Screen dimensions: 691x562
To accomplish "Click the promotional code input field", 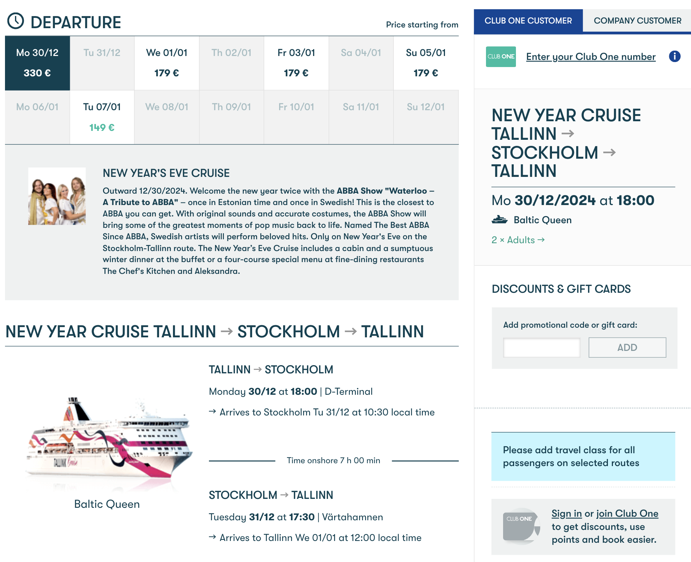I will [x=541, y=347].
